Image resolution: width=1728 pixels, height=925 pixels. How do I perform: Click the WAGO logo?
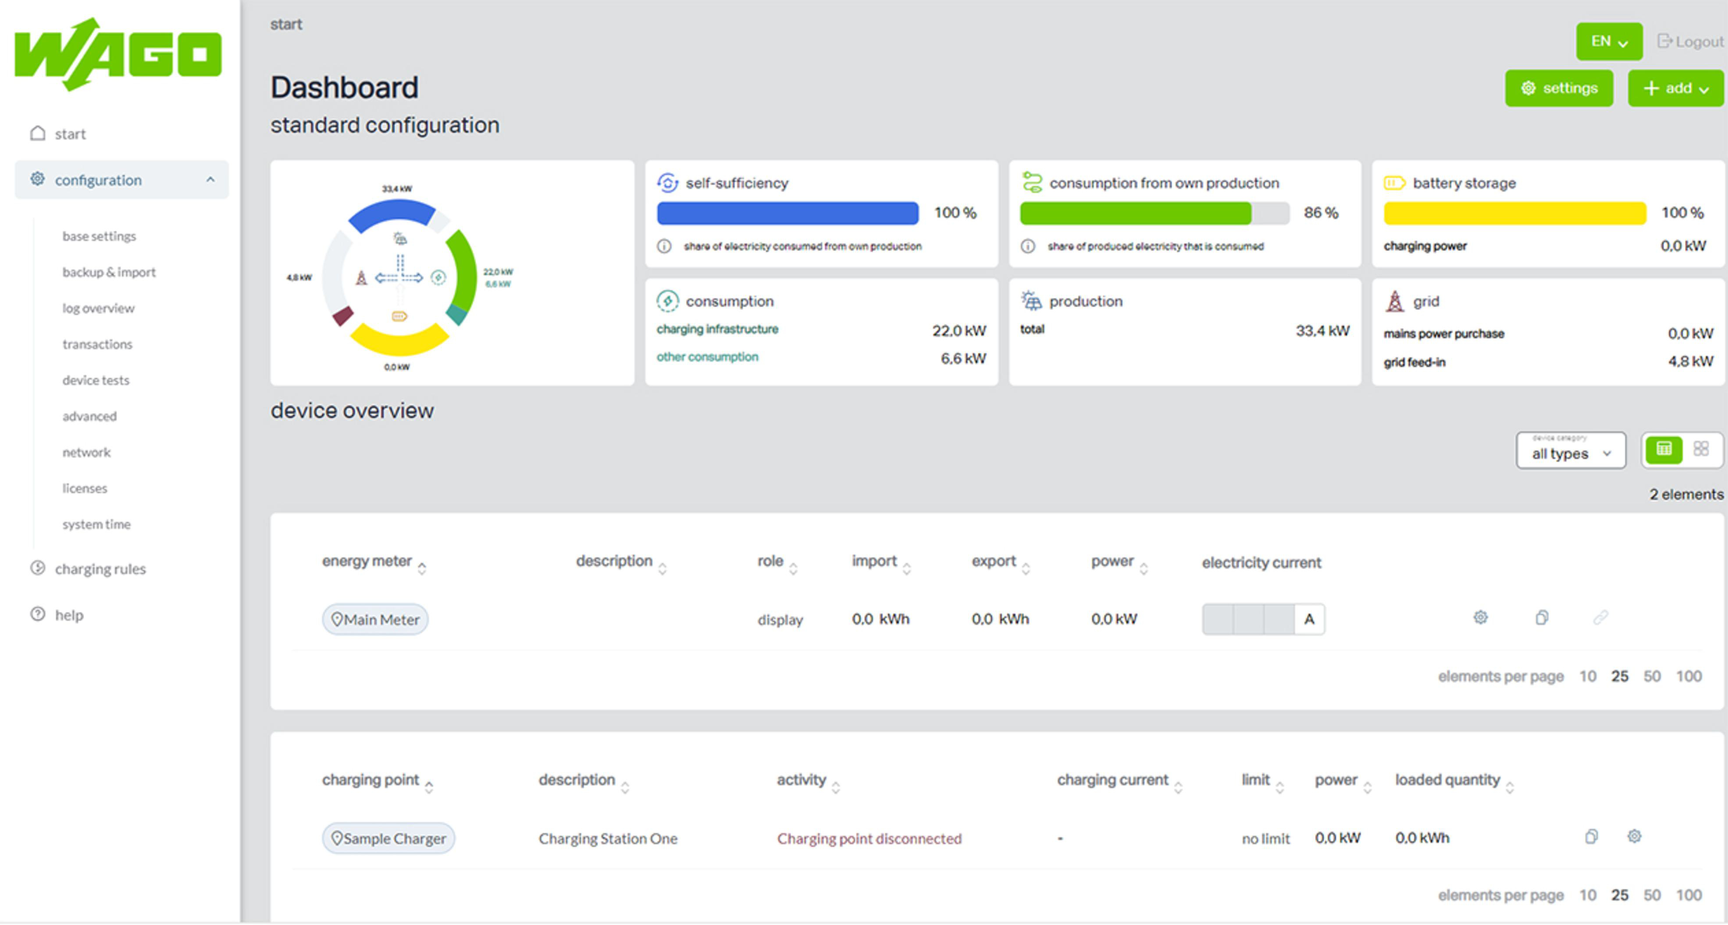tap(118, 54)
